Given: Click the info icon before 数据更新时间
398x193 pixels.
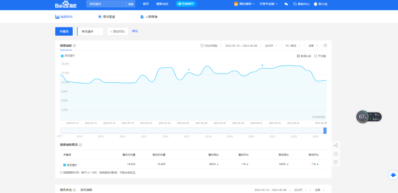Looking at the screenshot, I should click(61, 172).
